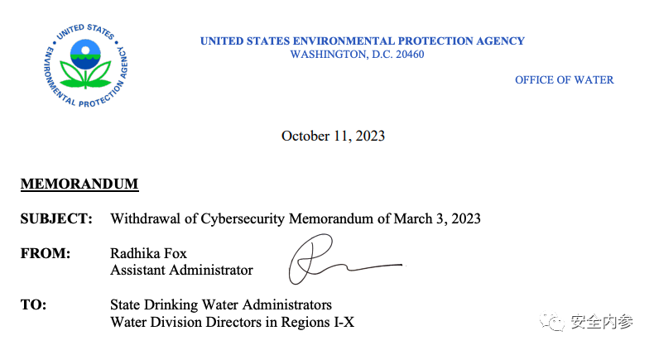Click the 安全内参 watermark text

click(x=603, y=323)
